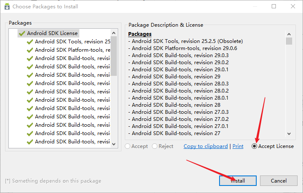Click the line 'Build-tools, revision 27.0.2'
303x193 pixels.
(178, 119)
